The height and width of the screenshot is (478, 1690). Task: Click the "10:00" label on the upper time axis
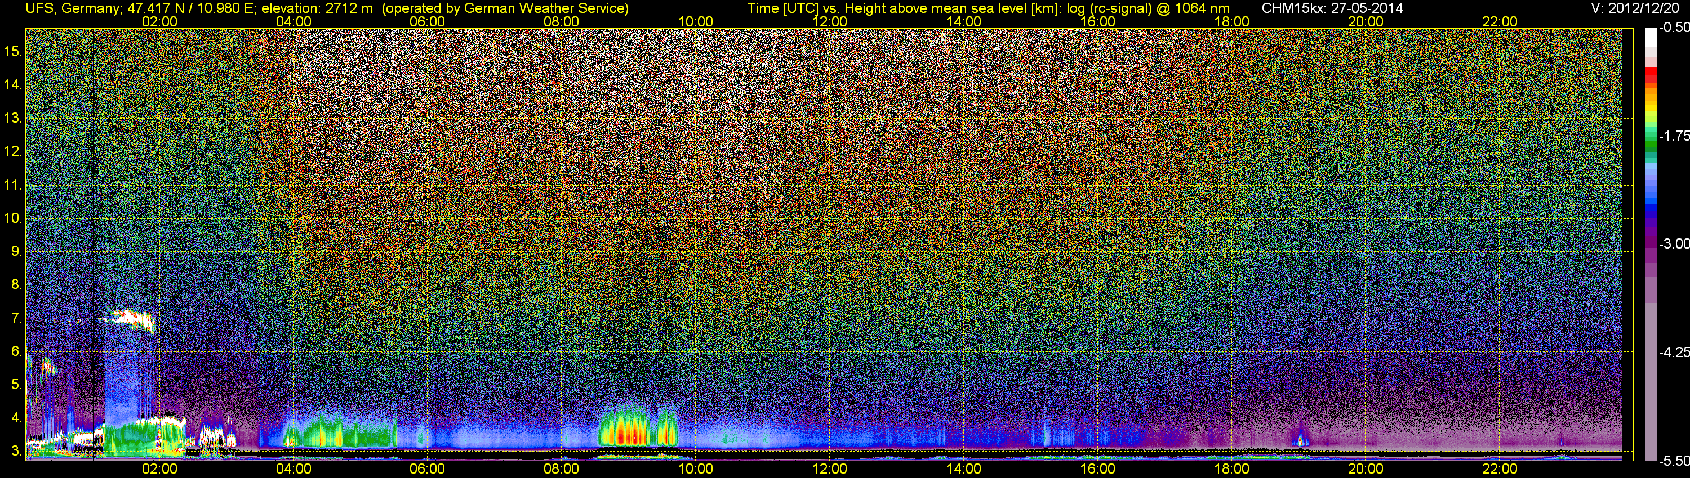695,21
